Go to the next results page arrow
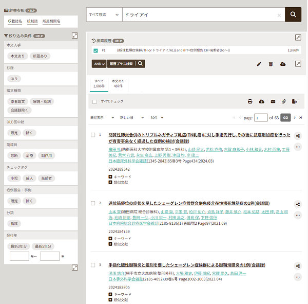The image size is (308, 304). pos(295,118)
